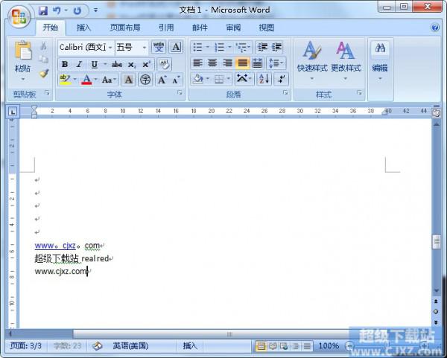Select the Format Painter brush
The height and width of the screenshot is (358, 447).
(44, 74)
